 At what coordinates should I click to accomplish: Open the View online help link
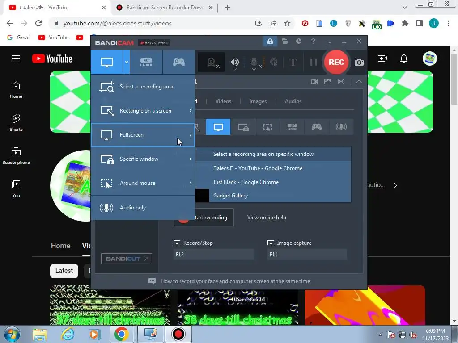pos(267,218)
